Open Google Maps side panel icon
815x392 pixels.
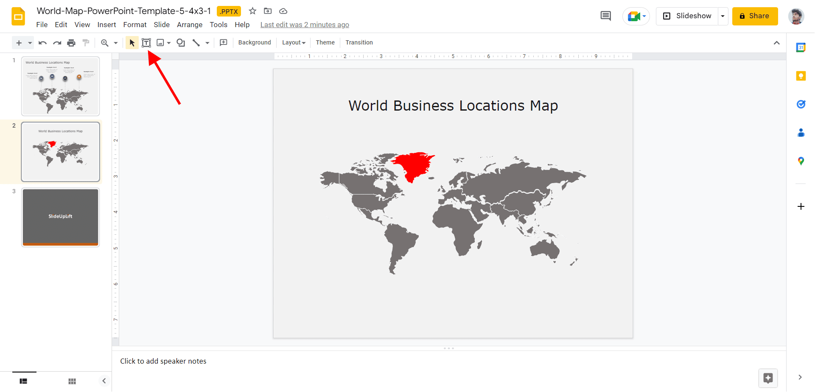click(801, 161)
